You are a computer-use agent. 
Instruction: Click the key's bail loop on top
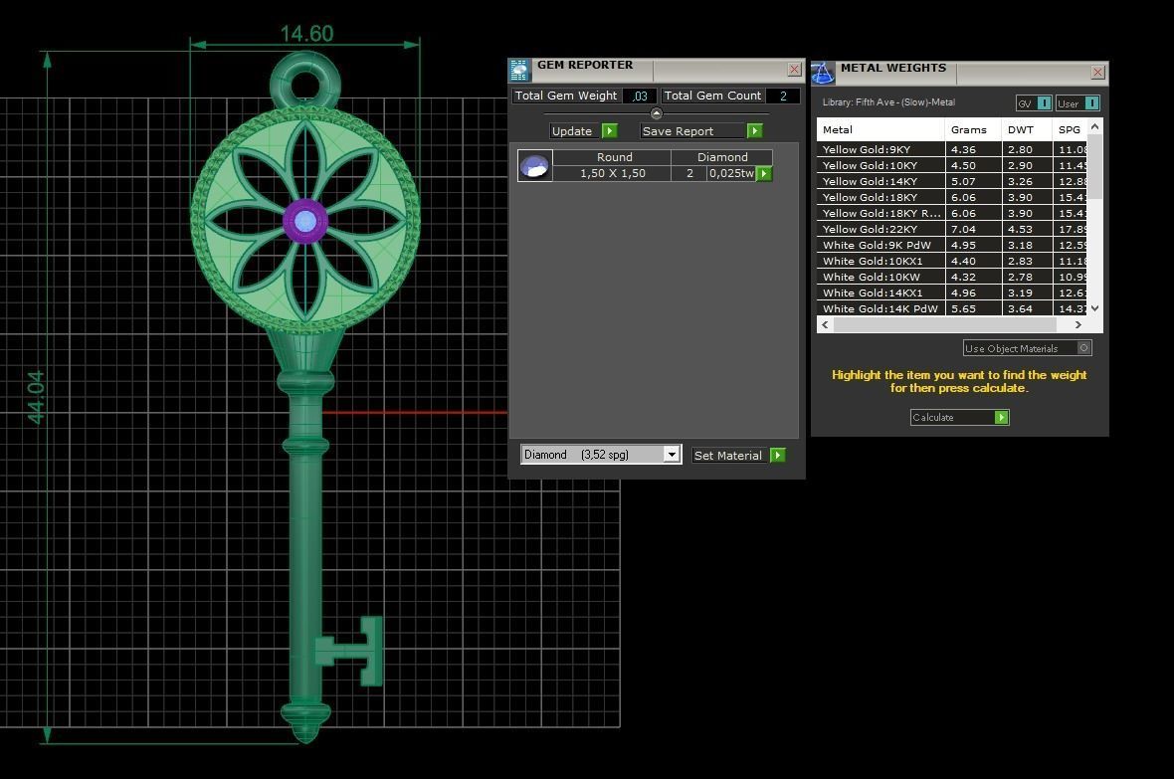[305, 83]
